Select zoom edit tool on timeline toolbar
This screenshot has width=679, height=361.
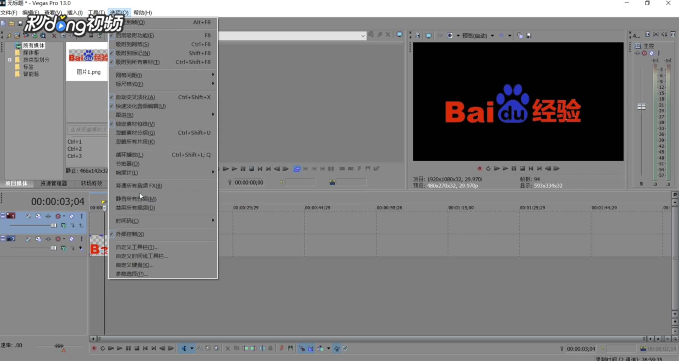coord(216,349)
